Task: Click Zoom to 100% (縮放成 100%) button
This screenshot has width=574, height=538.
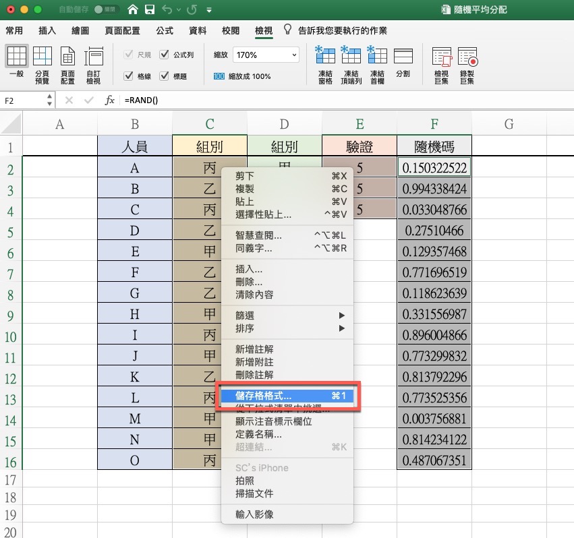Action: tap(242, 77)
